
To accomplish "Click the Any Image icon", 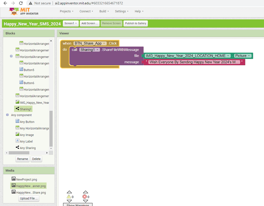I will coord(17,135).
